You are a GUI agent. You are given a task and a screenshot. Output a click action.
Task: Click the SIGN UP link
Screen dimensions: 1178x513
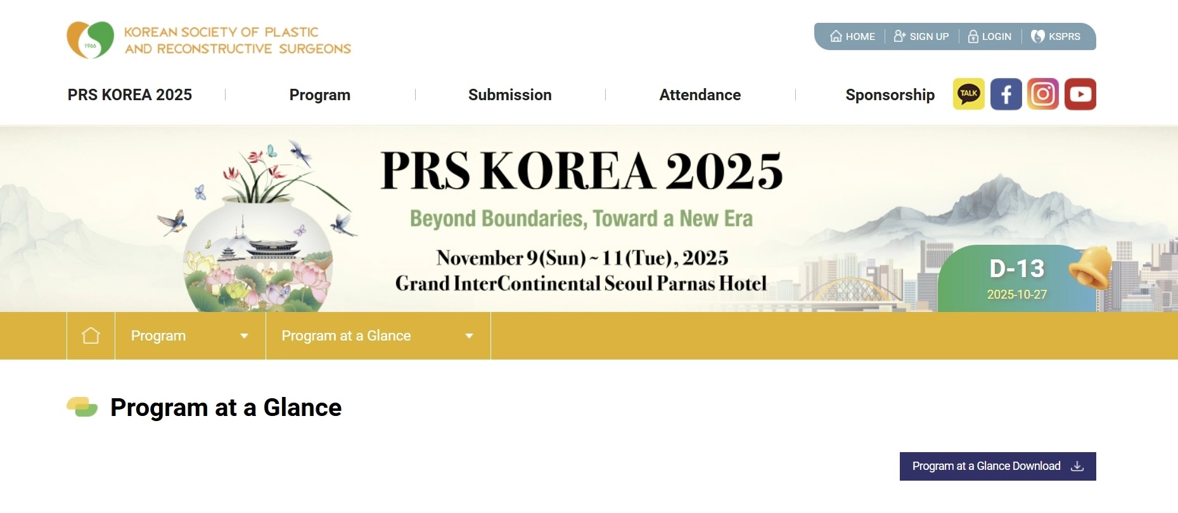pos(921,37)
